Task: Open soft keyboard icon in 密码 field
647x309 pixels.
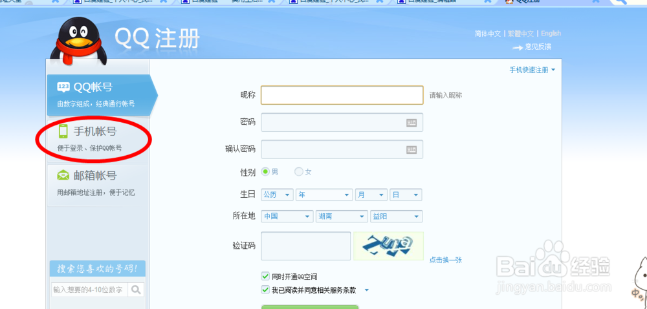Action: pos(411,122)
